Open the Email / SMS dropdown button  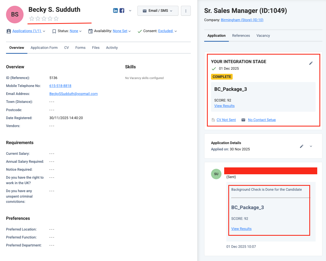(x=158, y=11)
